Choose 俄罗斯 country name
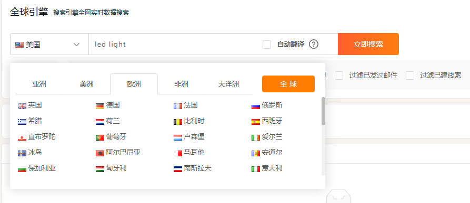 click(272, 105)
